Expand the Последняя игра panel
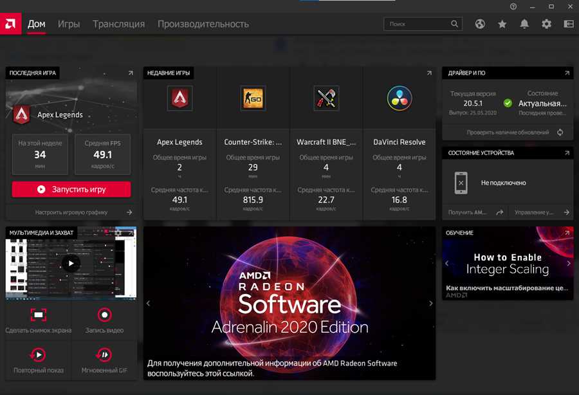This screenshot has height=395, width=579. (x=131, y=73)
